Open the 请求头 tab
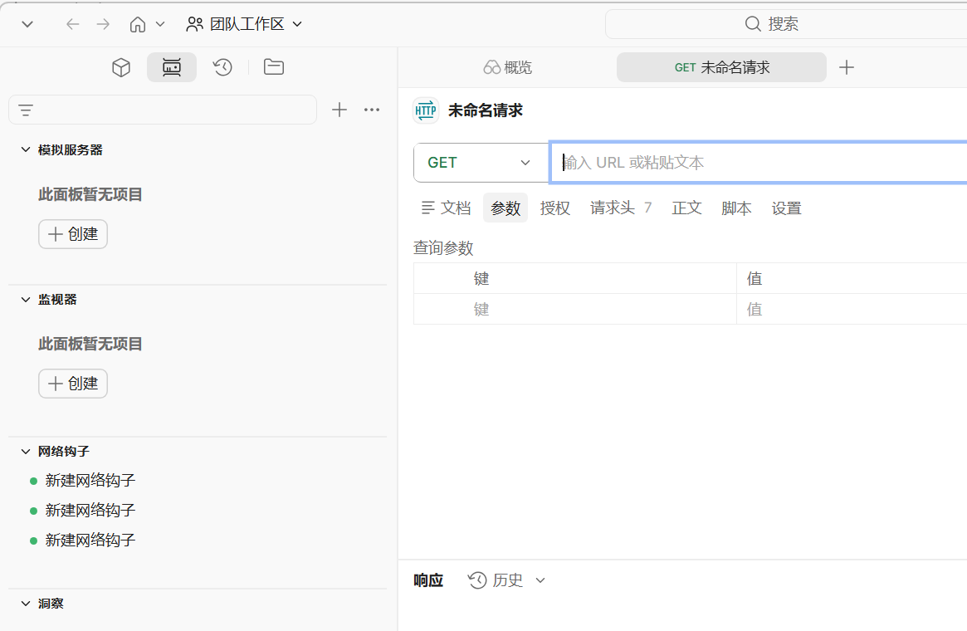This screenshot has height=631, width=967. (x=620, y=208)
